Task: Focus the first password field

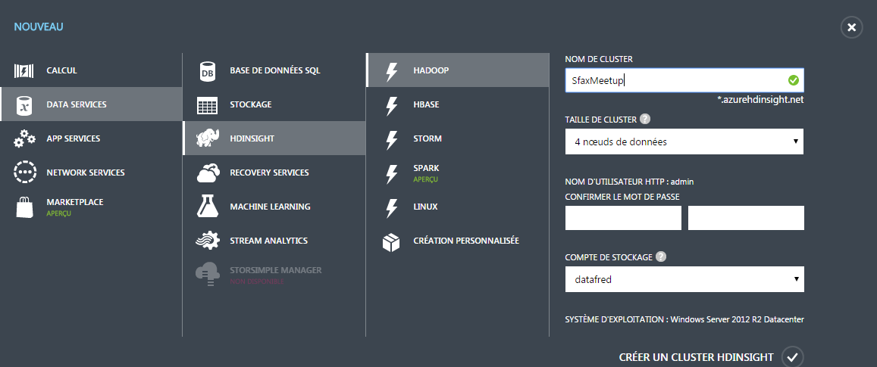Action: [x=623, y=218]
